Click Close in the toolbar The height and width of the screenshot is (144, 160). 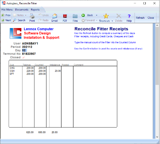click(x=151, y=18)
